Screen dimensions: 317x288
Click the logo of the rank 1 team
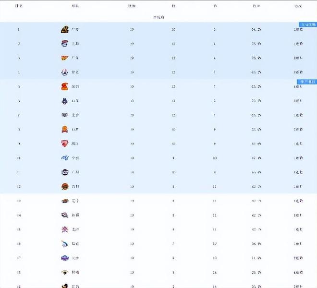(65, 30)
